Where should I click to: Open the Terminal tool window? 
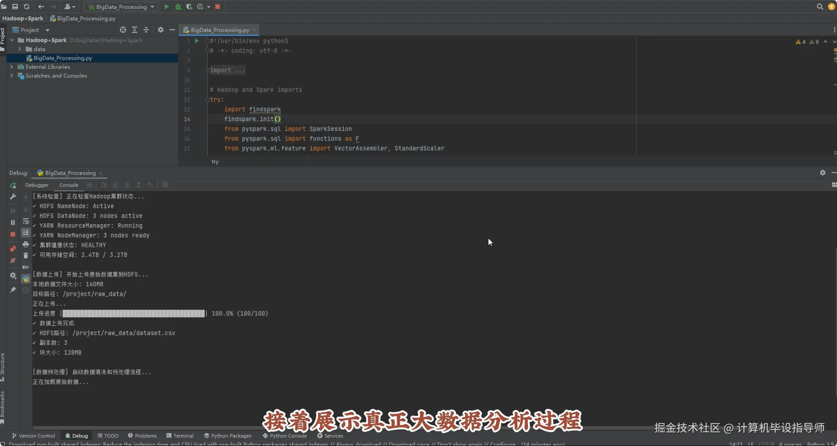coord(180,436)
